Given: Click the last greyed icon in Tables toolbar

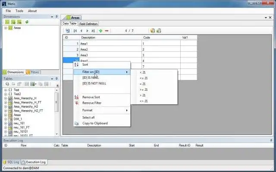Looking at the screenshot, I should (x=46, y=84).
